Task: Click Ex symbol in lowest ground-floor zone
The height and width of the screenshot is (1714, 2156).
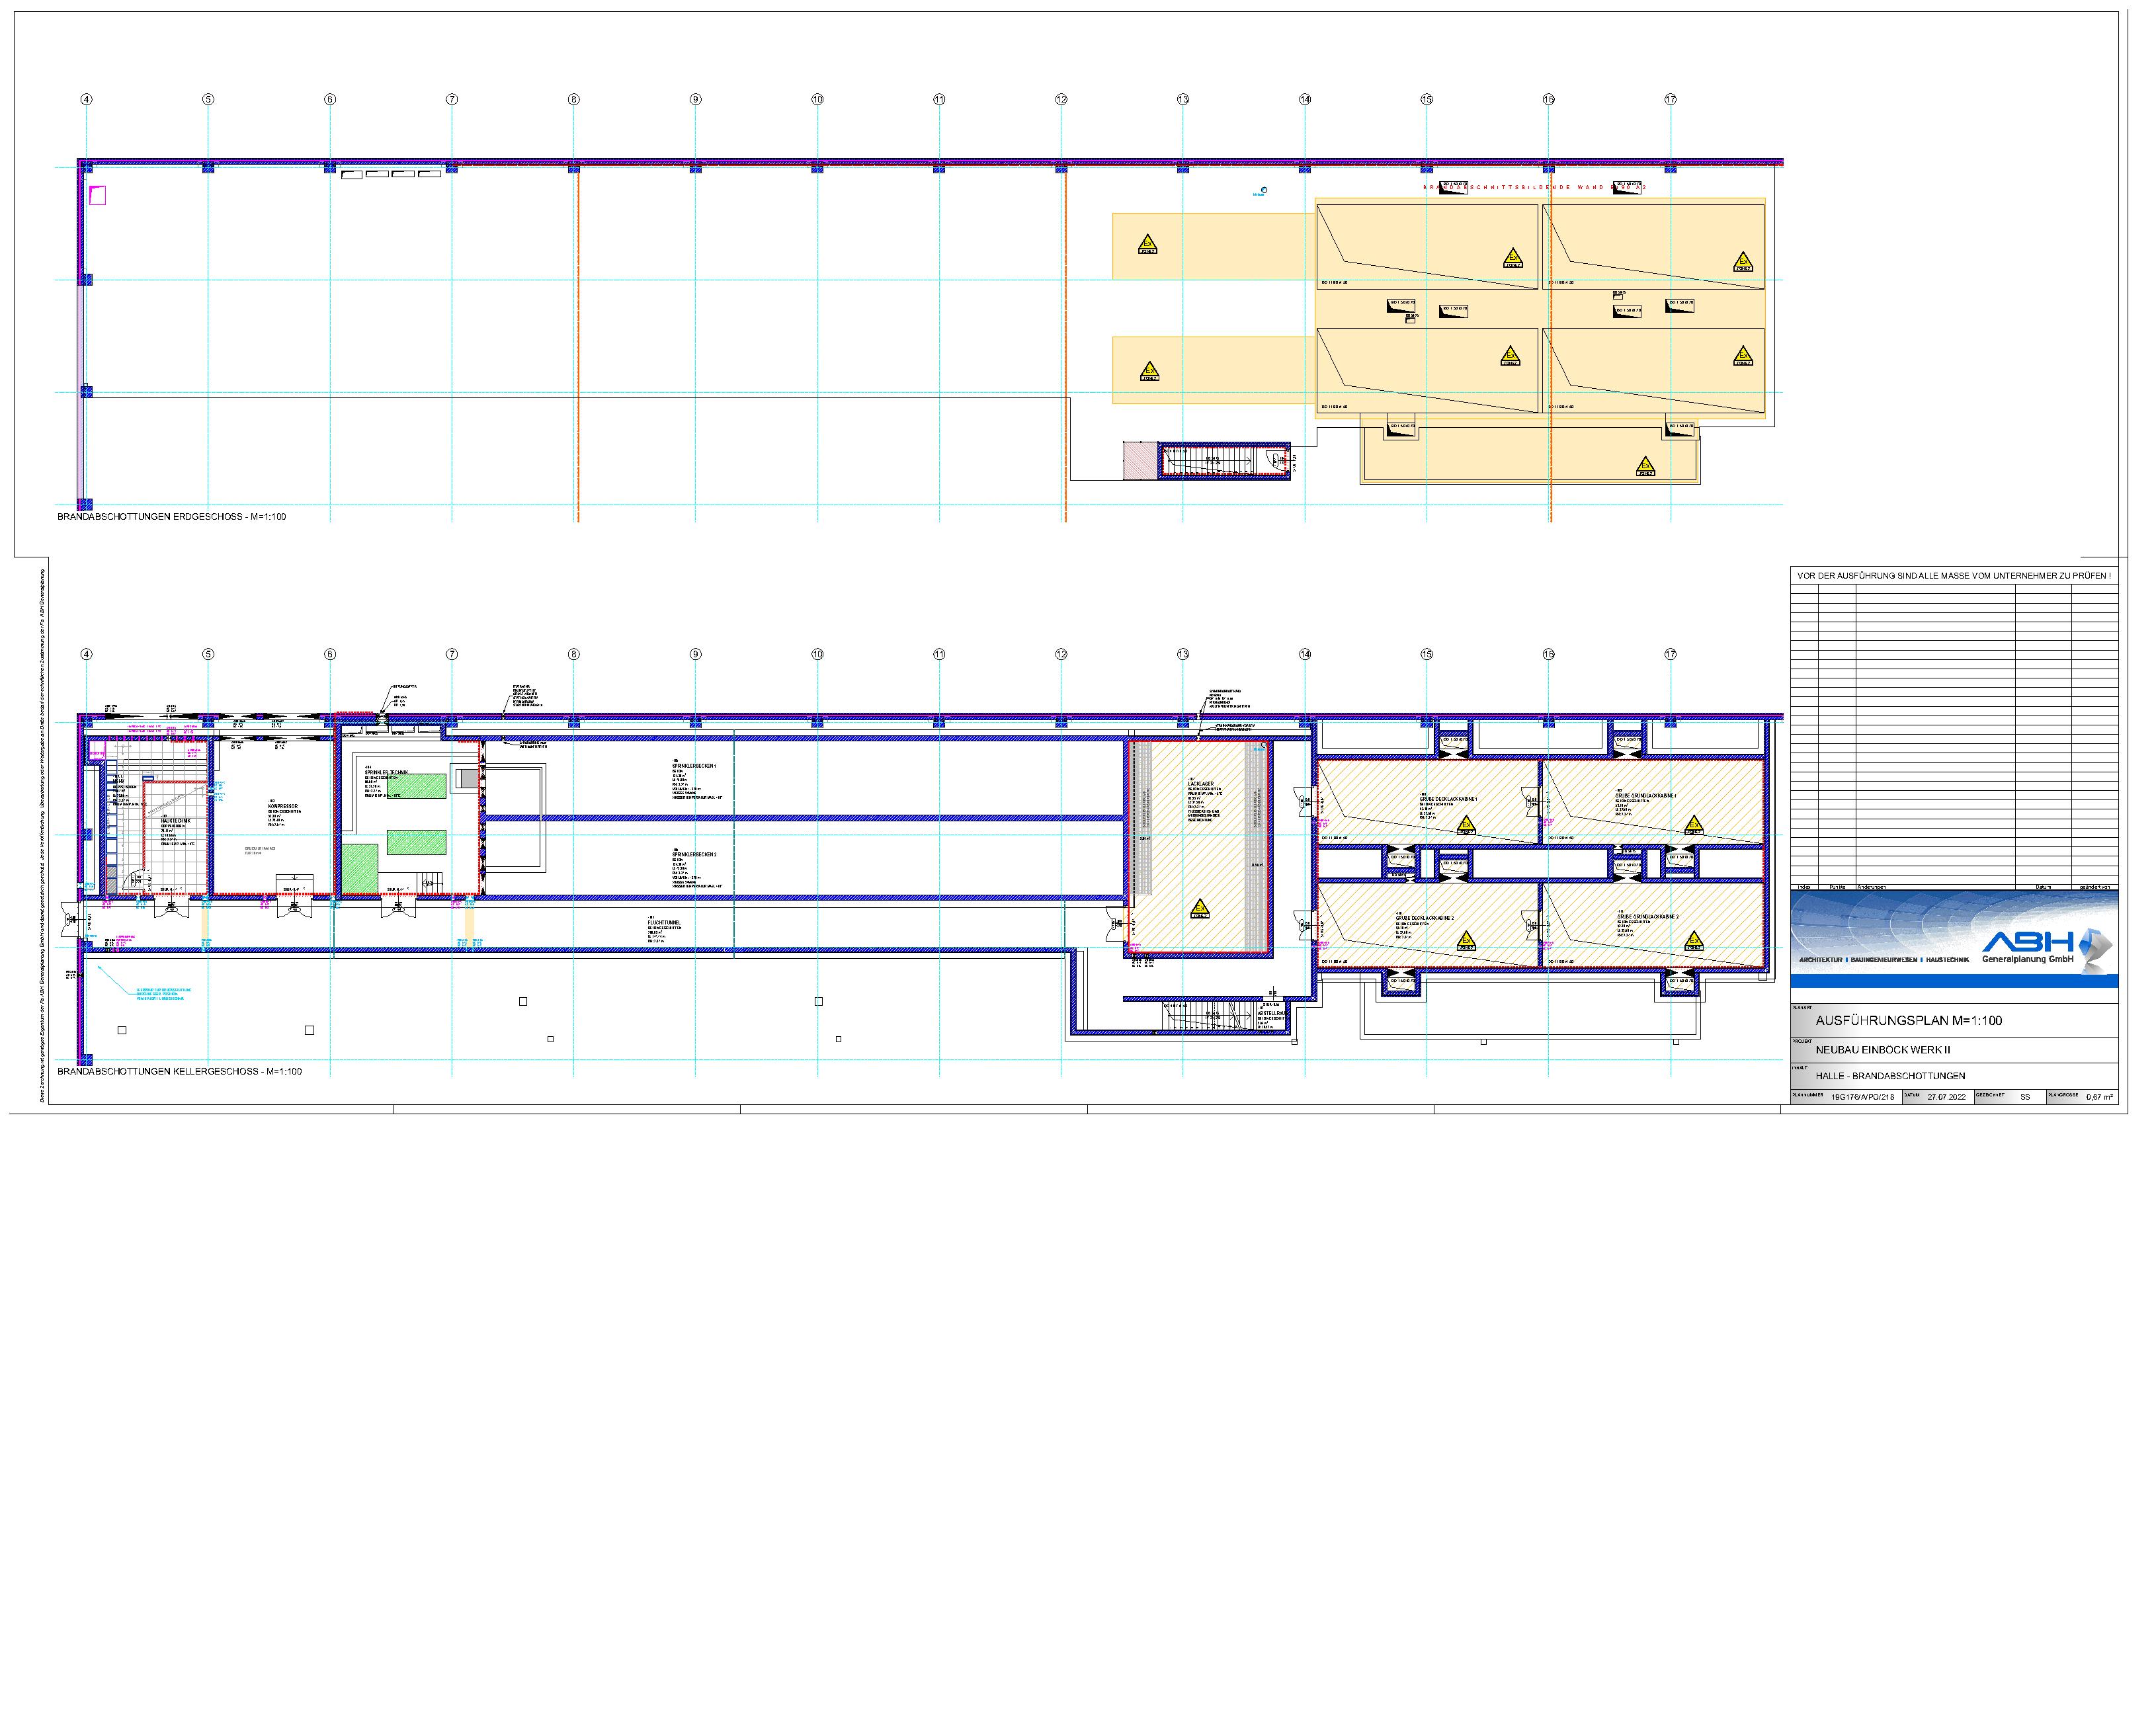Action: click(x=1645, y=466)
